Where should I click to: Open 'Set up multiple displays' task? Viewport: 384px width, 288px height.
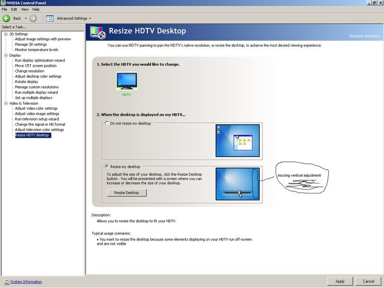pos(34,98)
